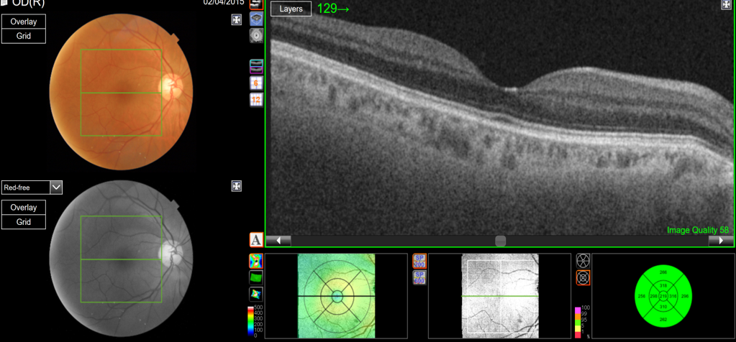Switch to the six-sector radial grid chart
This screenshot has height=342, width=736.
point(583,261)
